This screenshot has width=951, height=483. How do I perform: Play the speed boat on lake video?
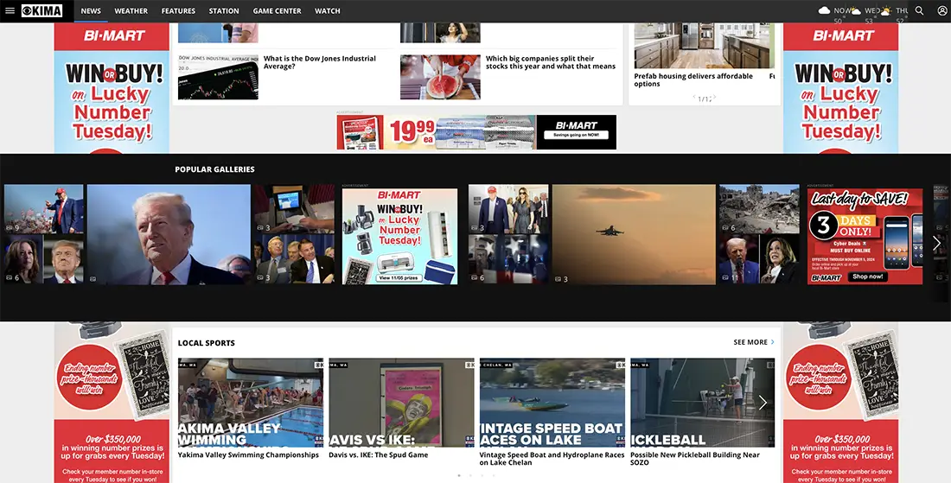coord(552,403)
